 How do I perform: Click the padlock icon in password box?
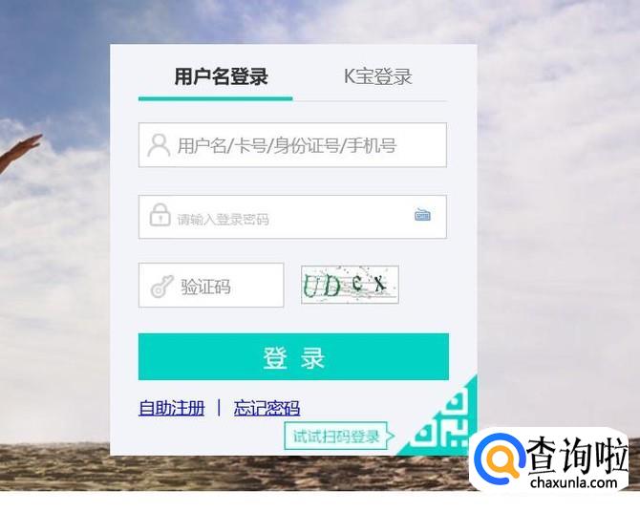click(x=160, y=215)
